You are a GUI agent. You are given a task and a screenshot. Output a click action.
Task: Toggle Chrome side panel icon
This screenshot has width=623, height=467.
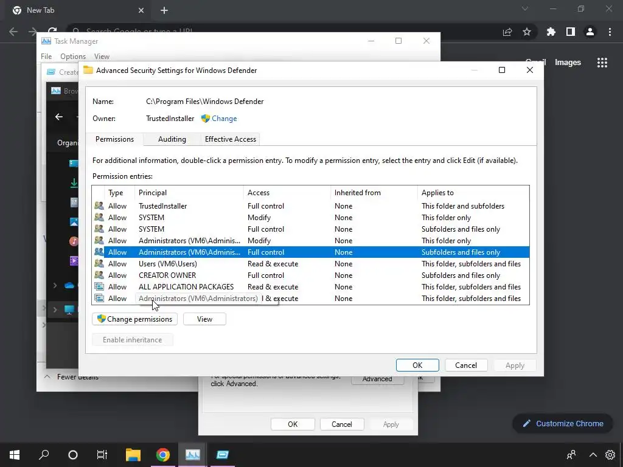point(571,32)
